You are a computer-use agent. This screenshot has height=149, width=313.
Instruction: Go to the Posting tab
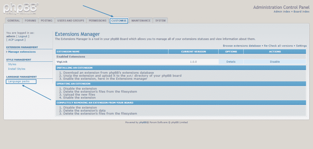[x=46, y=21]
